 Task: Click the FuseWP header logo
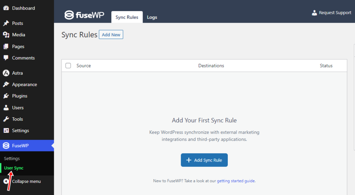[84, 15]
